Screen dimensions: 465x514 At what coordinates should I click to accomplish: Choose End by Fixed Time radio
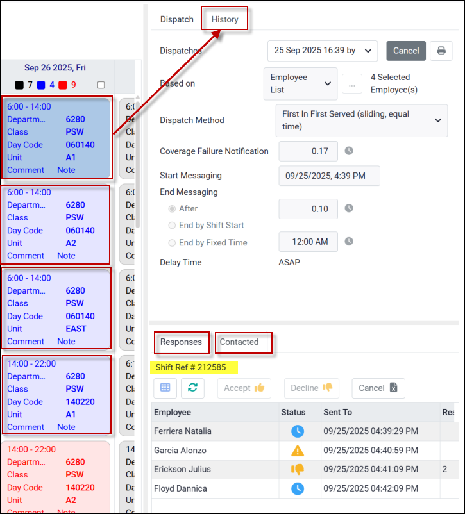pos(172,242)
